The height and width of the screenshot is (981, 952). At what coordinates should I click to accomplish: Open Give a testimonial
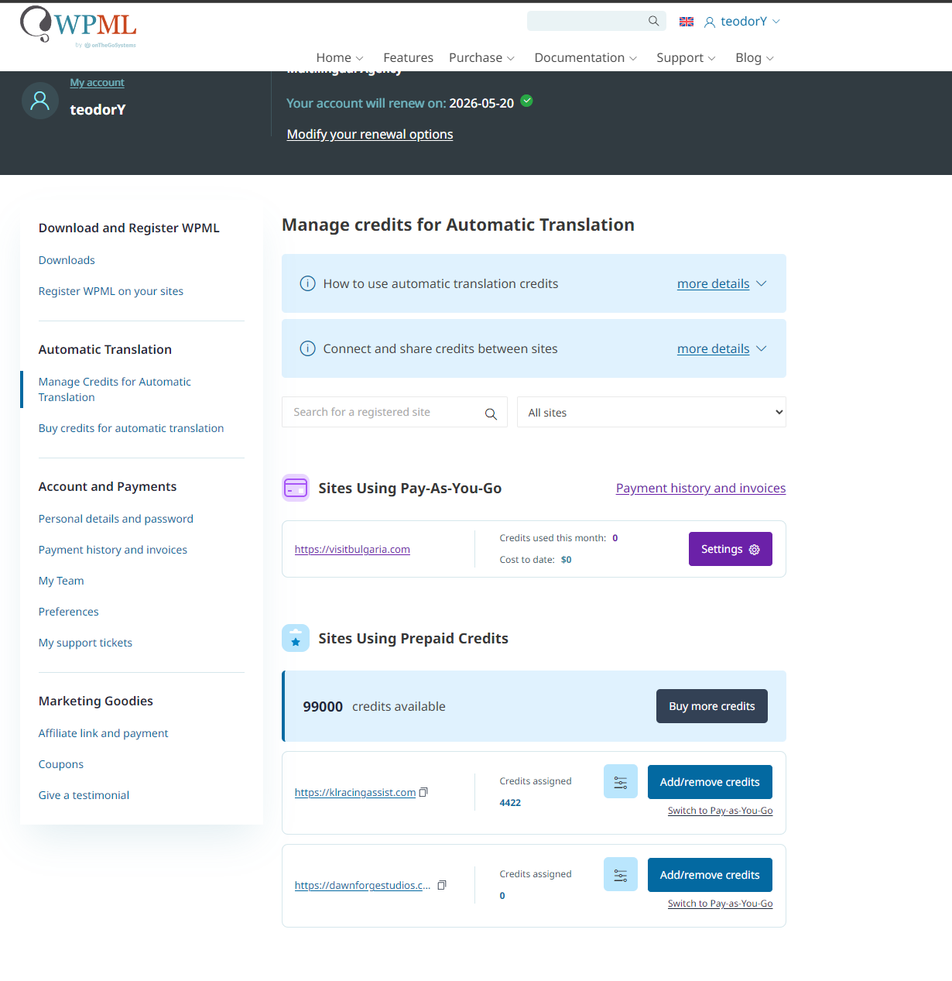tap(84, 795)
